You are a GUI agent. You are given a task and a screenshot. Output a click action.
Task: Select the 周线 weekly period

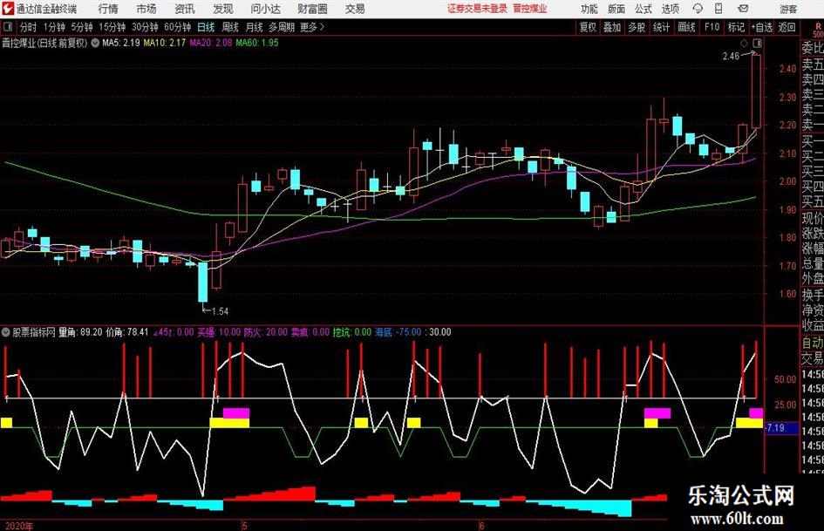(x=230, y=27)
